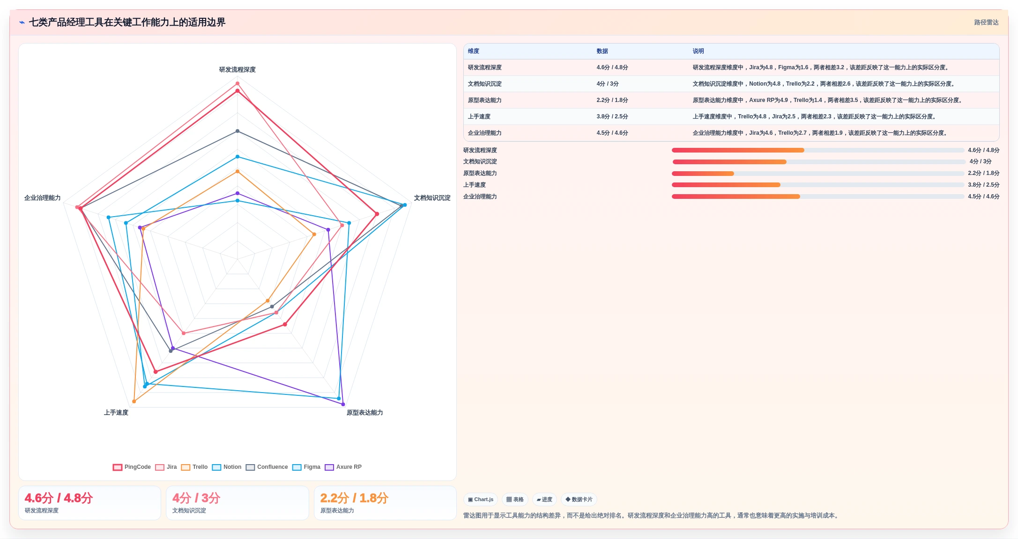Click the Trello orange point at 上手速度

pos(134,401)
